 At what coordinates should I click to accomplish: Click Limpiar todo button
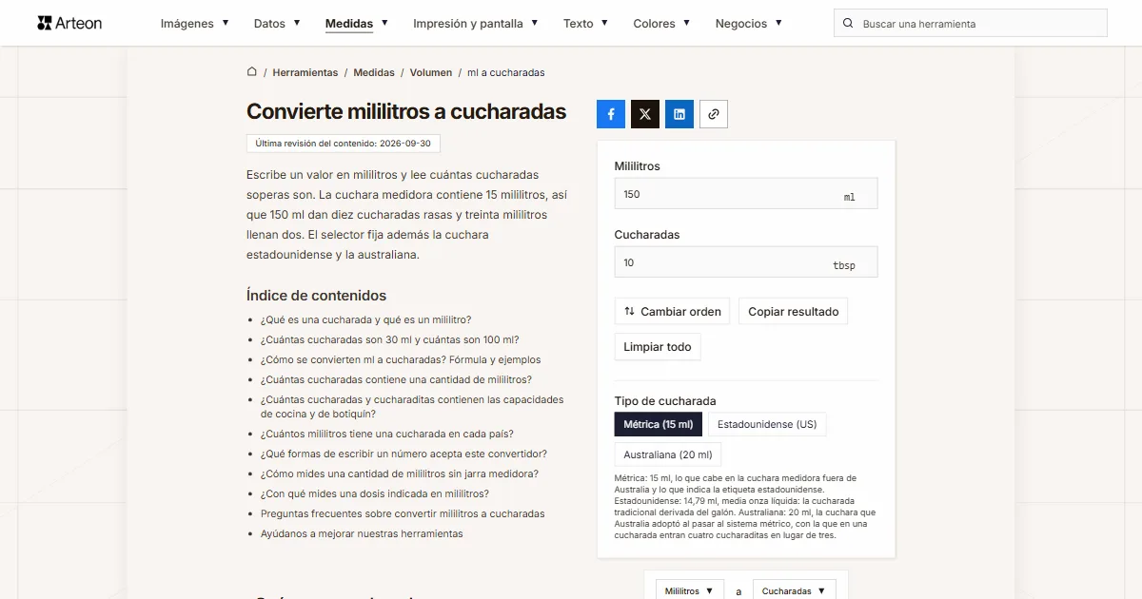tap(658, 347)
